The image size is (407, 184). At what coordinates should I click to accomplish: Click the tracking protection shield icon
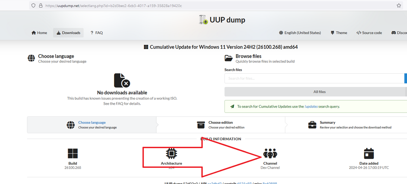click(33, 5)
